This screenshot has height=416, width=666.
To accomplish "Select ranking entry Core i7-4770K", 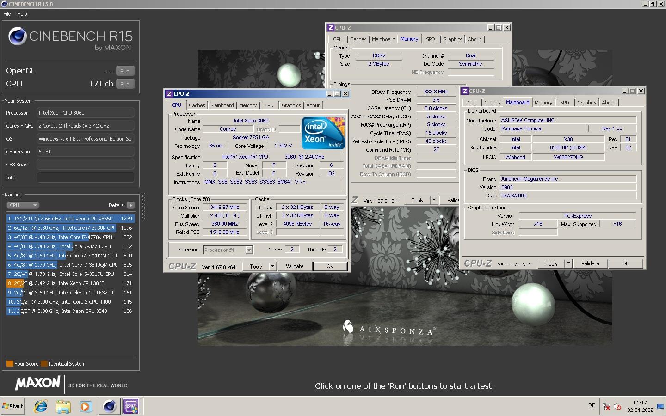I will (70, 237).
